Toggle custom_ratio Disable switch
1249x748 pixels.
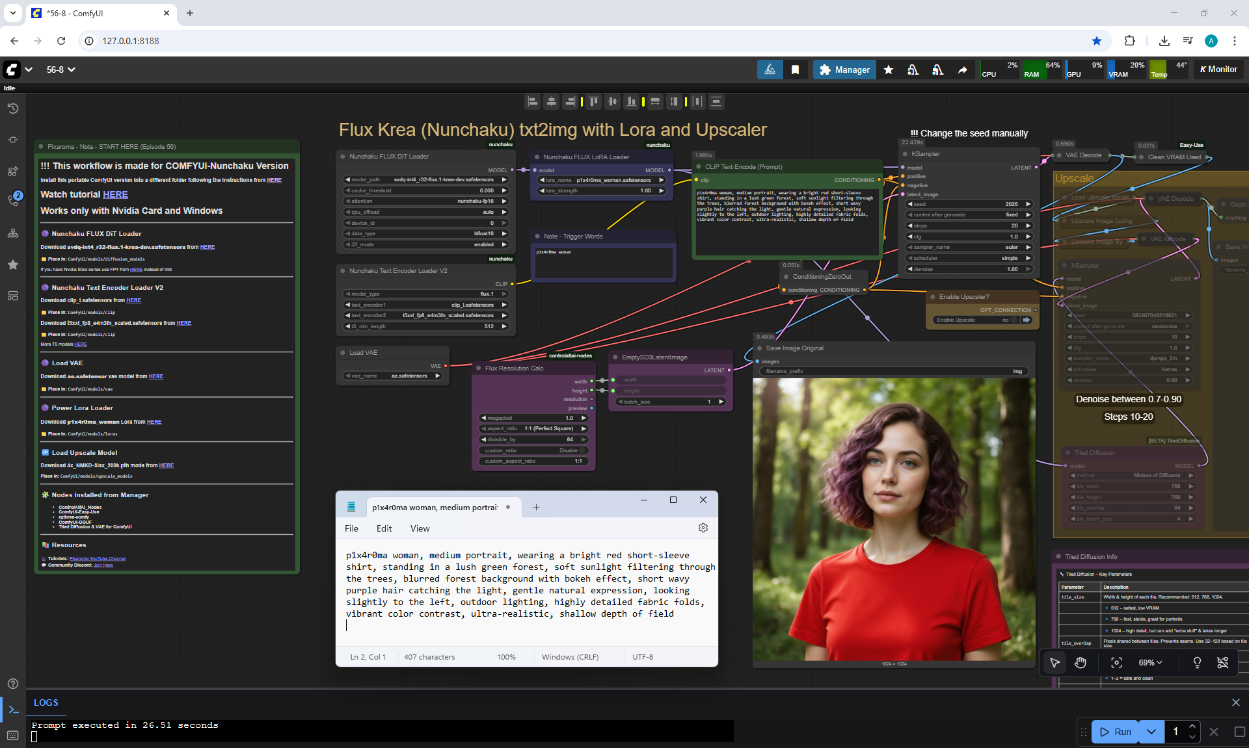coord(581,450)
